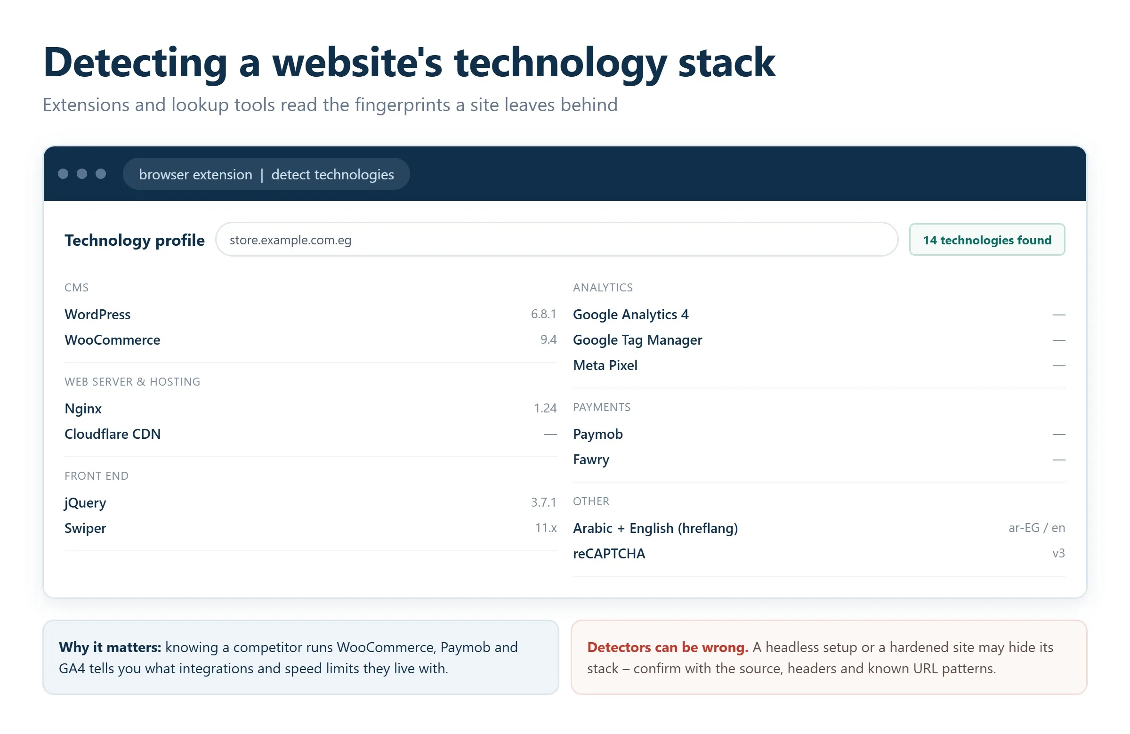Click WooCommerce version 9.4
The image size is (1130, 734).
(x=549, y=339)
